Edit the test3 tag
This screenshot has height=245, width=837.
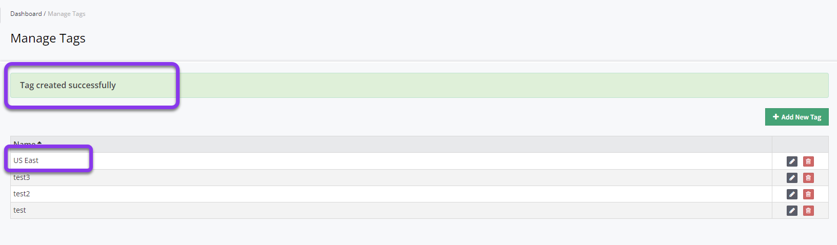tap(792, 178)
